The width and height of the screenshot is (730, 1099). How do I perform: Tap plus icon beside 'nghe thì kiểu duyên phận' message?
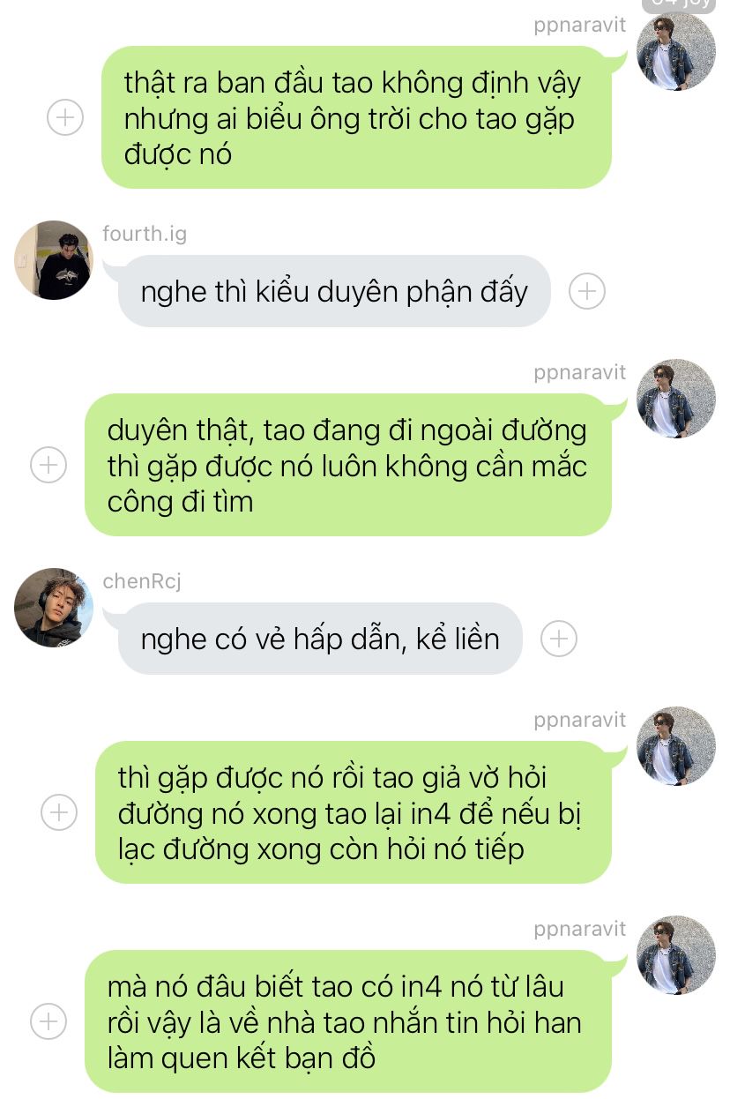click(587, 291)
